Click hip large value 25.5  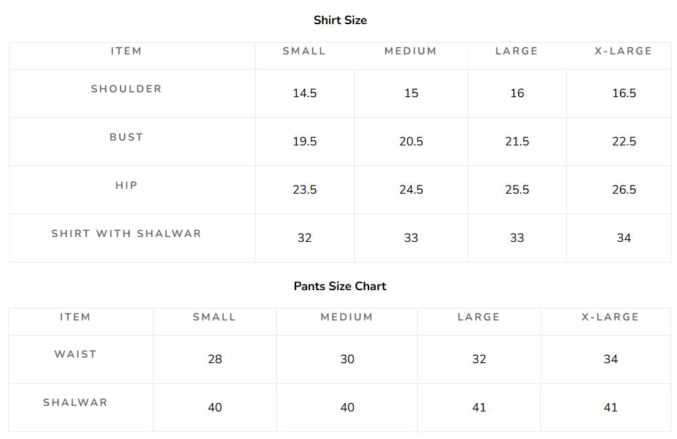pos(517,190)
